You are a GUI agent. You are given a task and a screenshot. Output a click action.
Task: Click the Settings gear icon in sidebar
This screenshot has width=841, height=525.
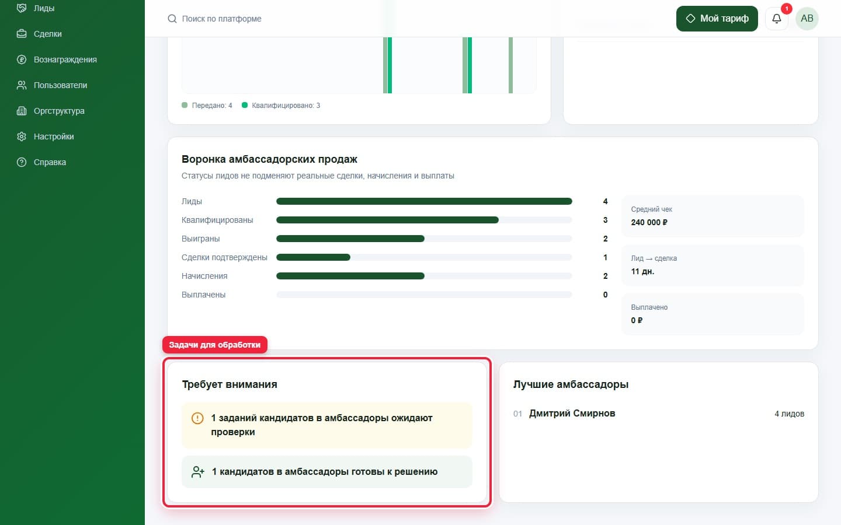pyautogui.click(x=22, y=136)
